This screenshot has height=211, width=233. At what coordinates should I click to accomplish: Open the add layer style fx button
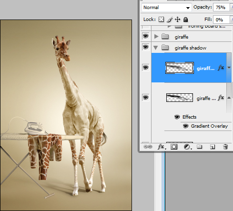[x=162, y=147]
